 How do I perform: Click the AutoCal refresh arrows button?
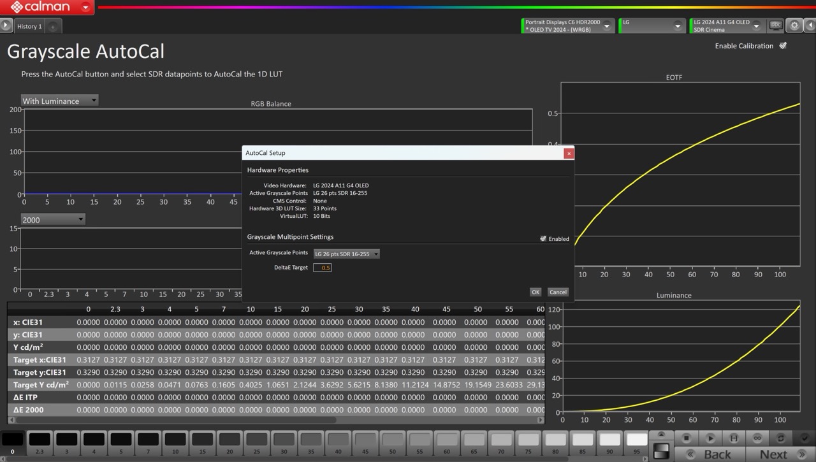pyautogui.click(x=781, y=438)
